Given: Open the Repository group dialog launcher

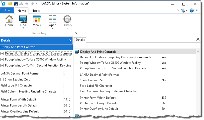Looking at the screenshot, I should (76, 33).
